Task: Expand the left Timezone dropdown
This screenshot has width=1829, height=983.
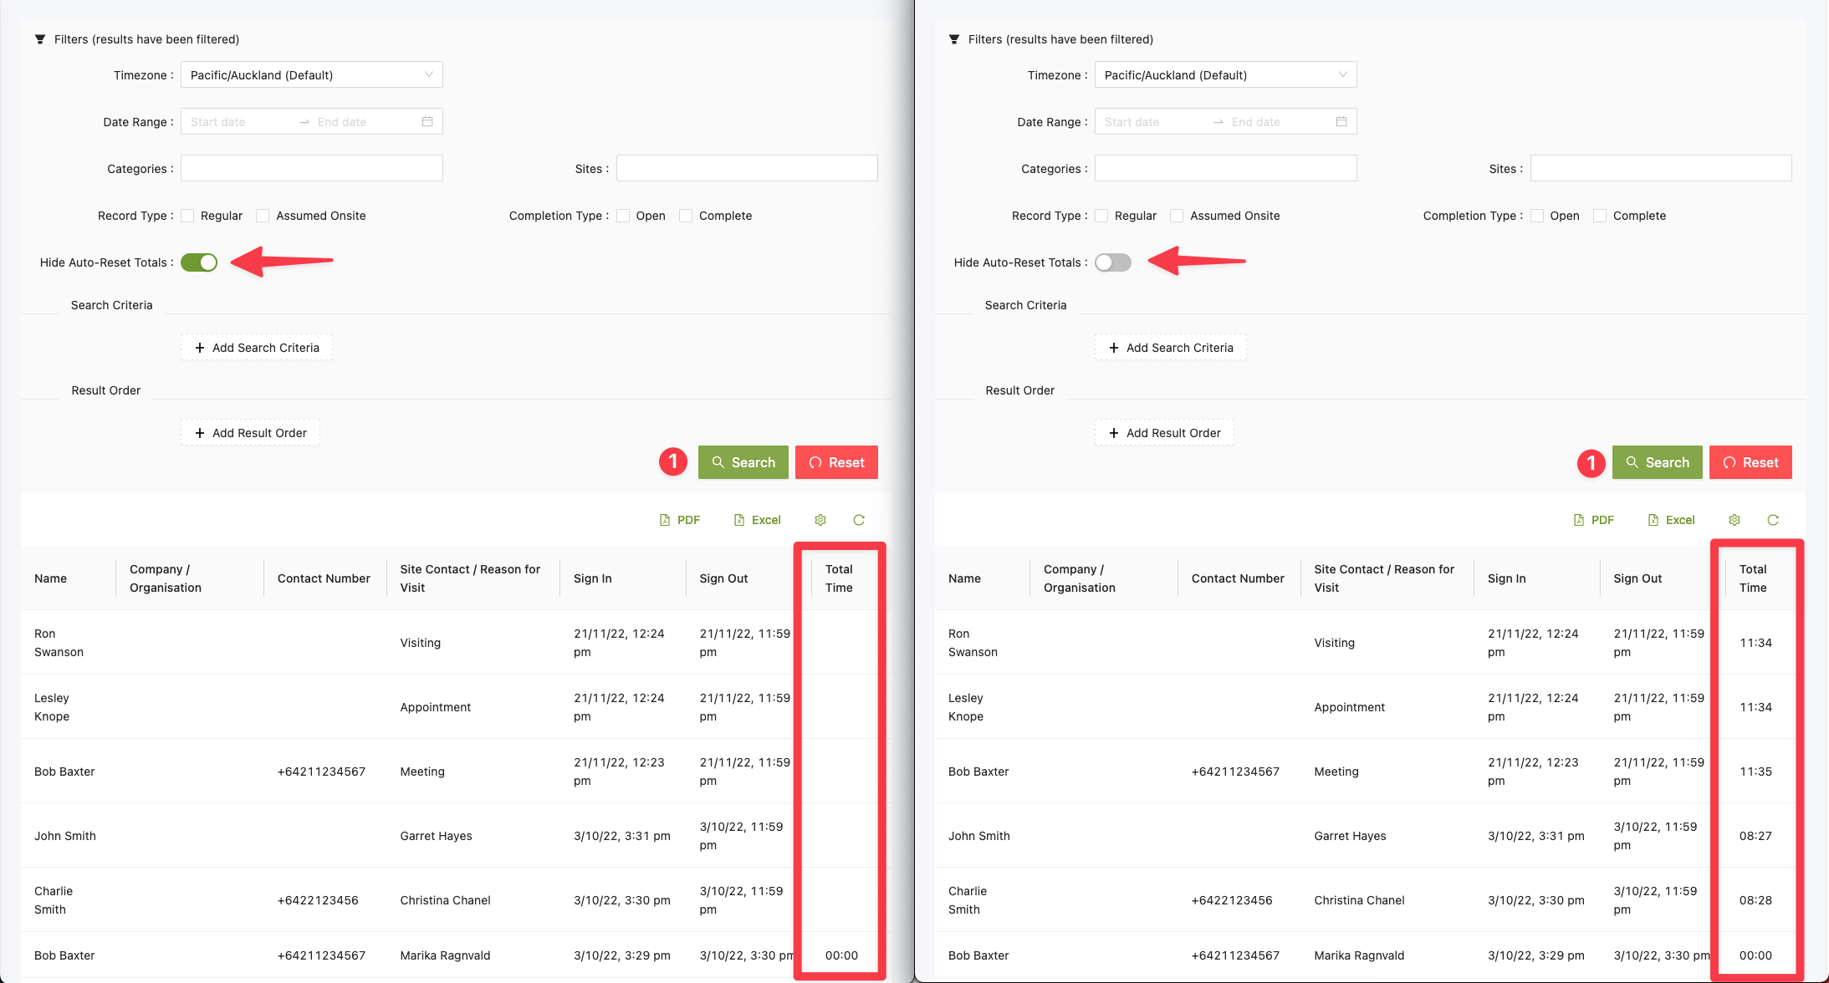Action: [x=311, y=75]
